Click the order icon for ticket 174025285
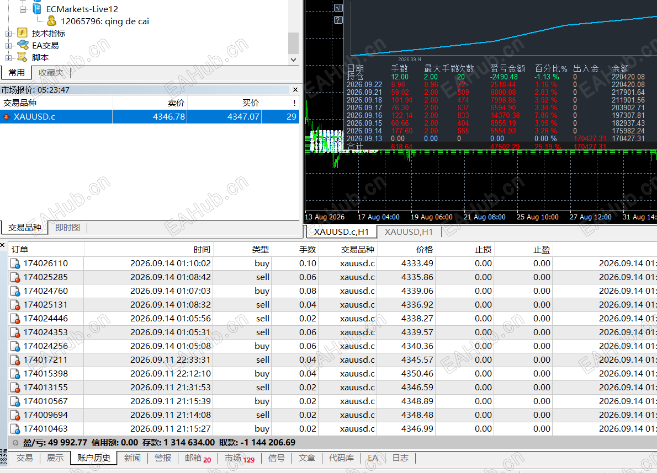This screenshot has width=657, height=473. (15, 277)
